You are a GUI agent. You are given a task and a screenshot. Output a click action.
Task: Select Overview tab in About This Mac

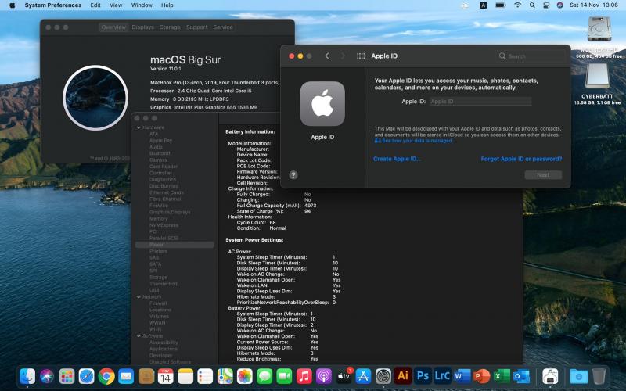coord(113,27)
